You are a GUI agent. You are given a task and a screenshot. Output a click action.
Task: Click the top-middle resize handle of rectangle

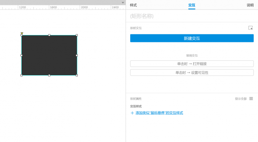(49, 35)
